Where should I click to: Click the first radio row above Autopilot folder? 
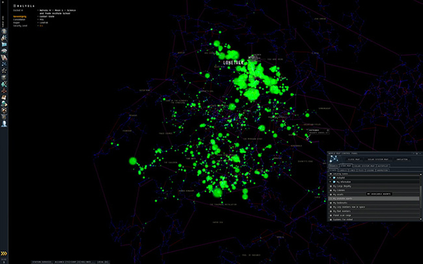point(374,174)
